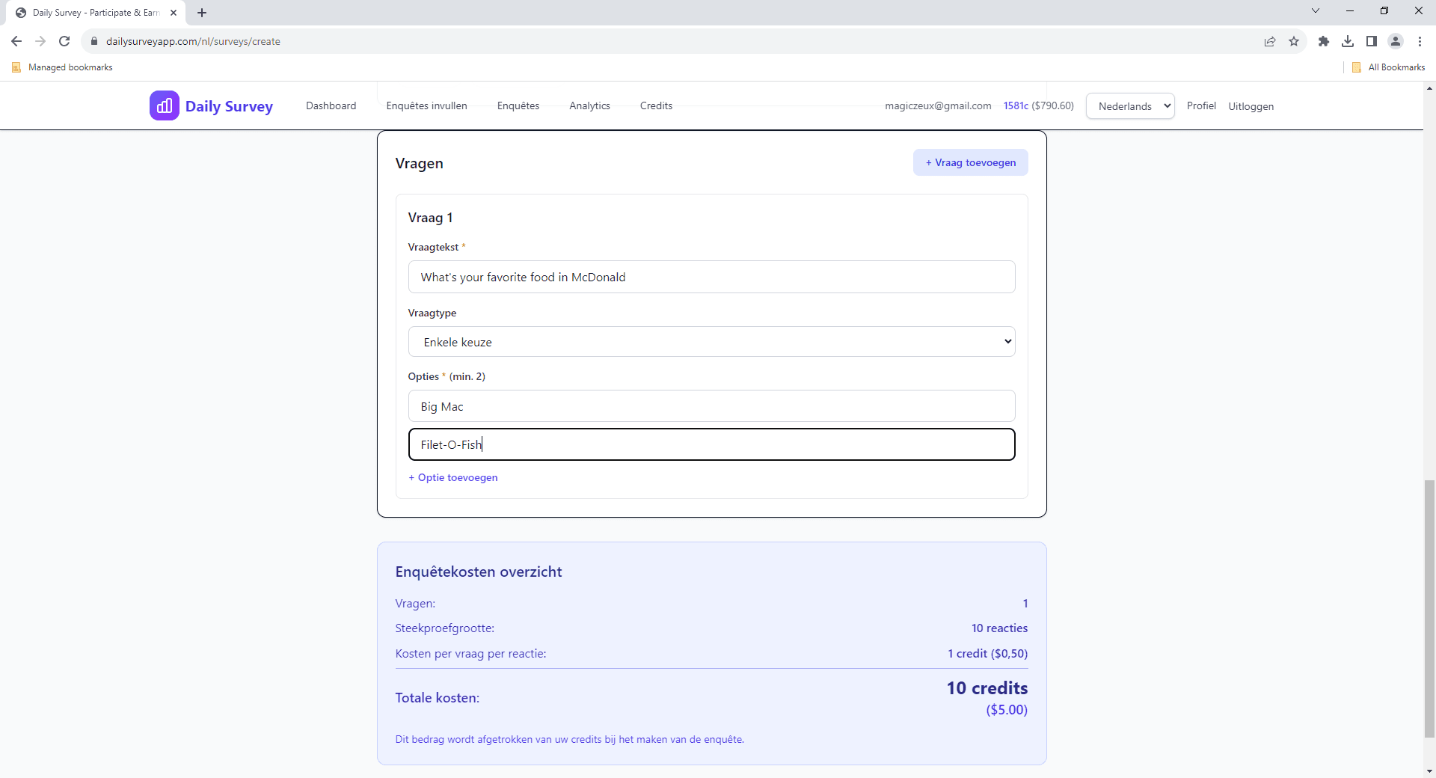This screenshot has width=1436, height=778.
Task: Open the browser side panel icon
Action: click(1372, 41)
